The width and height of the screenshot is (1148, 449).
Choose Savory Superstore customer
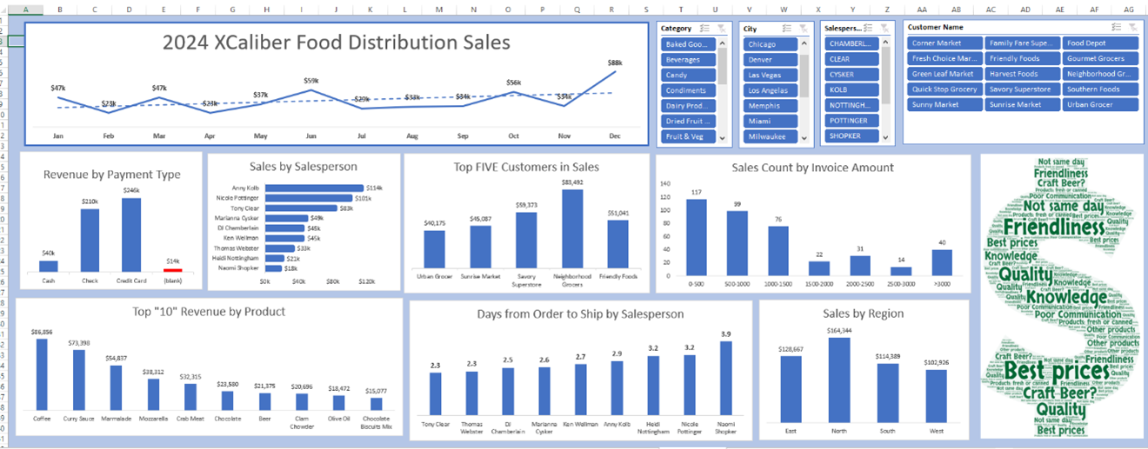pos(1023,89)
